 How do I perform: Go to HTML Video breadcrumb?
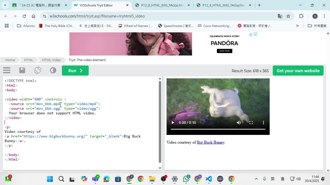tap(51, 60)
